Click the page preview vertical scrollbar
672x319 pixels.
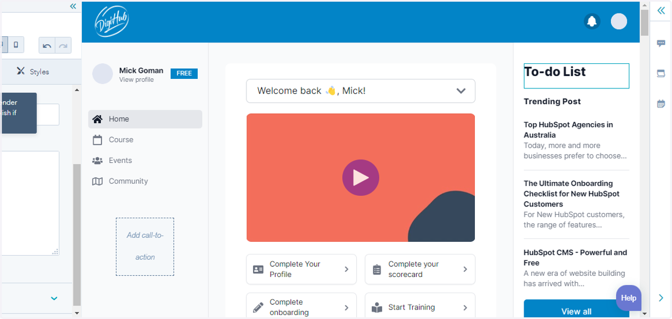coord(645,22)
